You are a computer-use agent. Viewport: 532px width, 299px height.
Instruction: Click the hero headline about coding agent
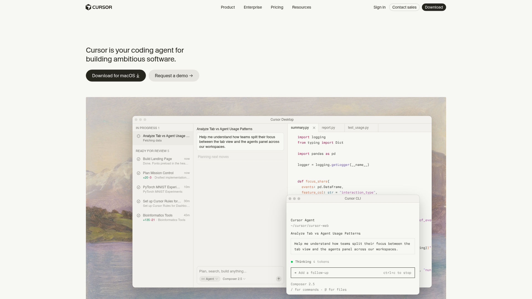(135, 55)
